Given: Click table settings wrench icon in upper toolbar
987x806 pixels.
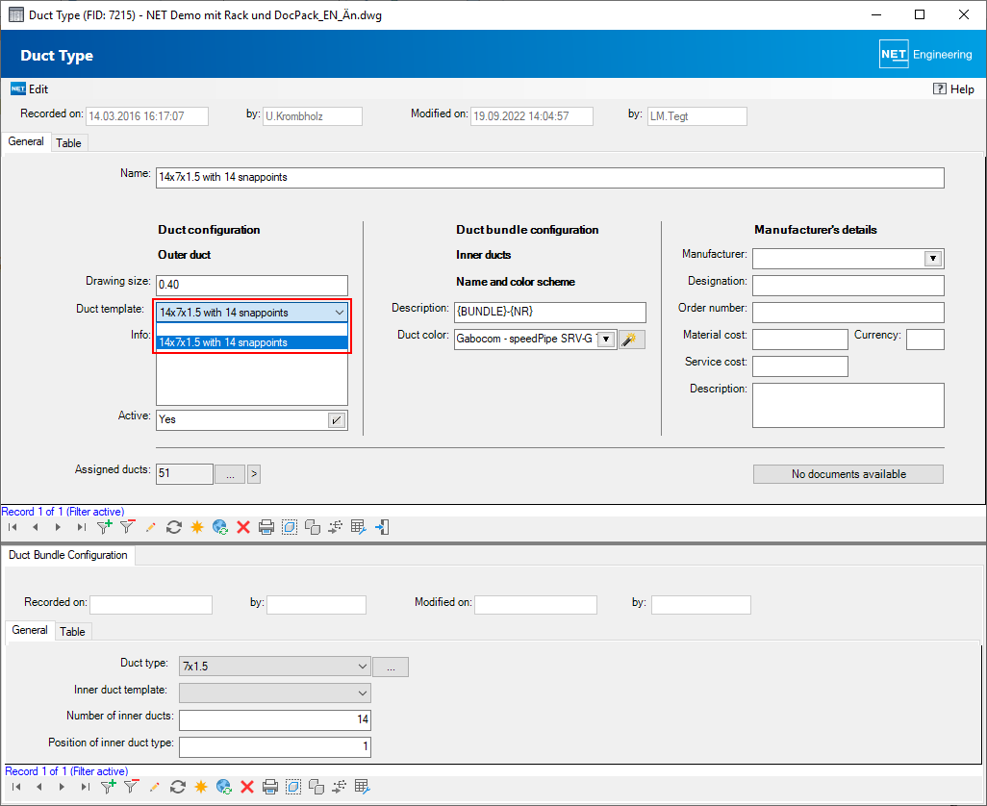Looking at the screenshot, I should point(359,527).
